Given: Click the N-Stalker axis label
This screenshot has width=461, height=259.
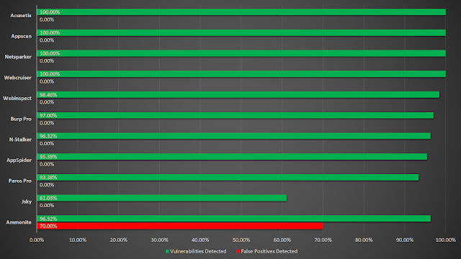Looking at the screenshot, I should [x=20, y=140].
